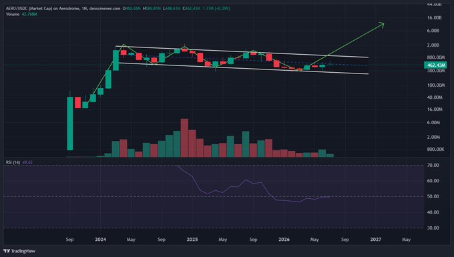This screenshot has width=454, height=257.
Task: Click the close value C462.43M
Action: [192, 9]
